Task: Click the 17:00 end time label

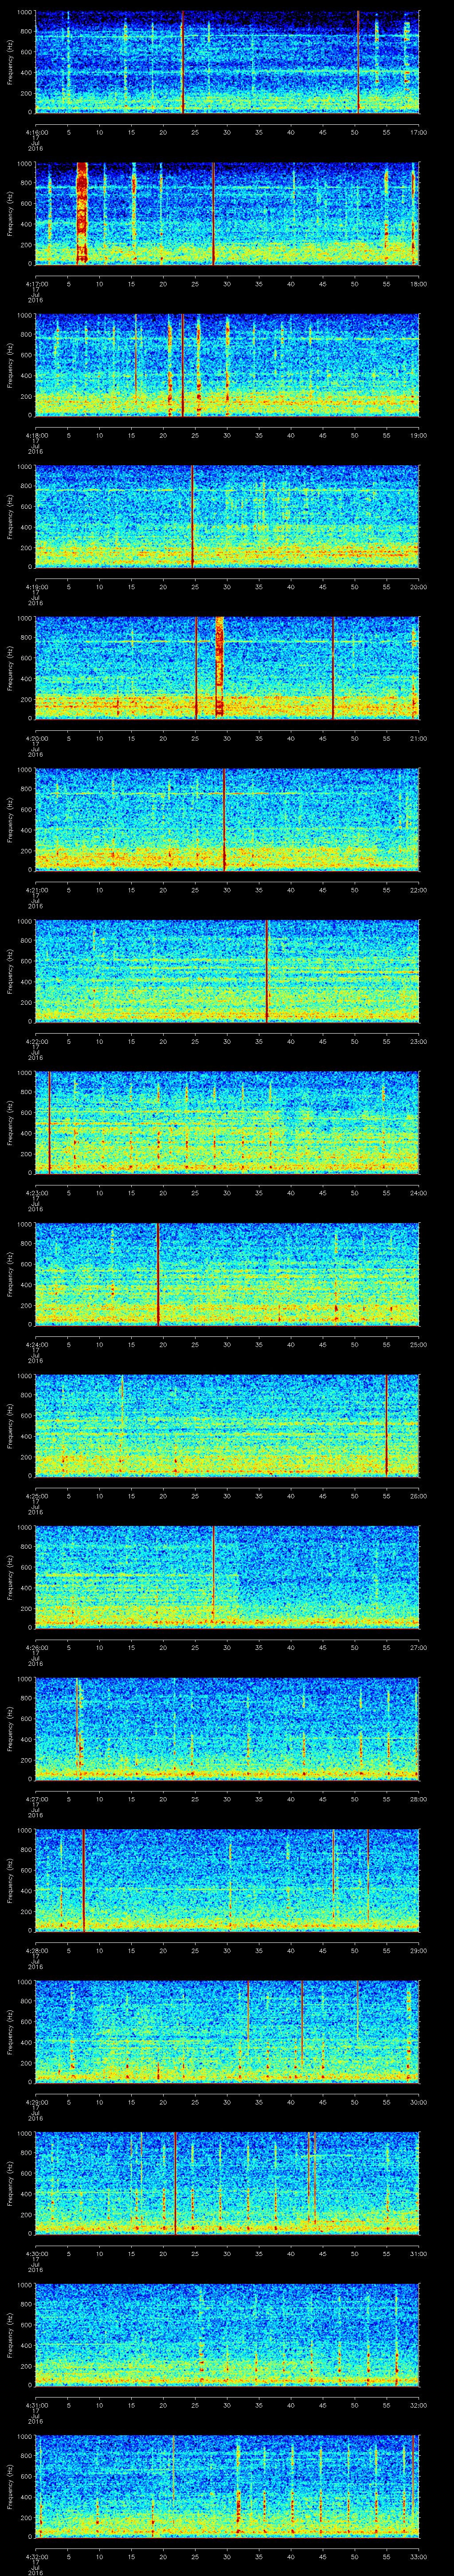Action: click(x=418, y=131)
